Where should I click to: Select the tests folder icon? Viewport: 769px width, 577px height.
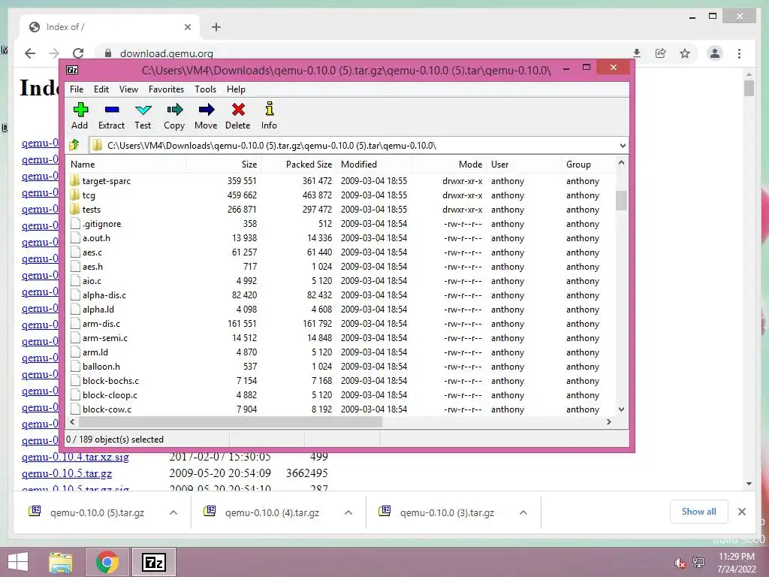[75, 209]
